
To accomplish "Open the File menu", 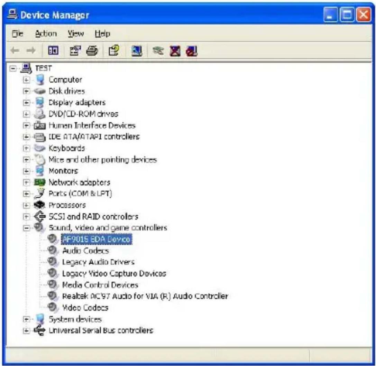I will click(18, 34).
